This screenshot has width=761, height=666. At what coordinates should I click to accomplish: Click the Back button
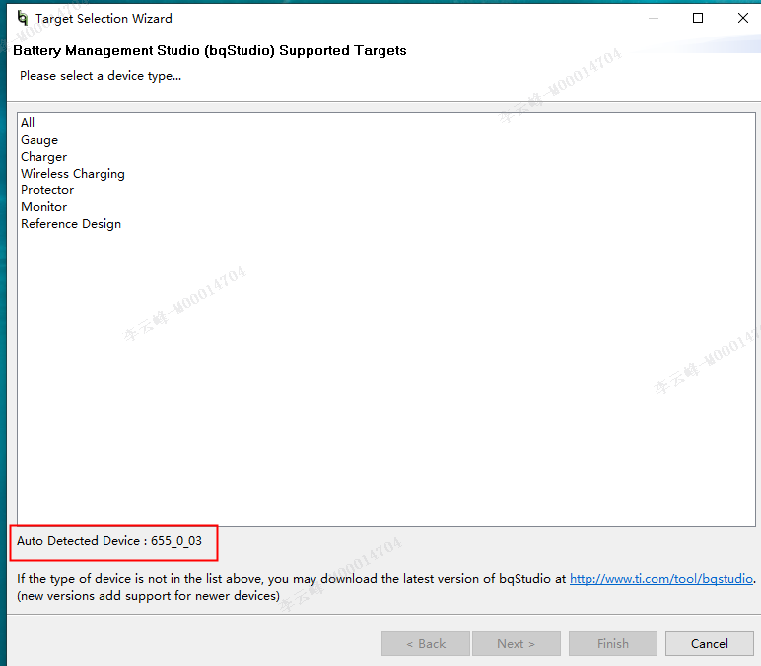tap(426, 643)
